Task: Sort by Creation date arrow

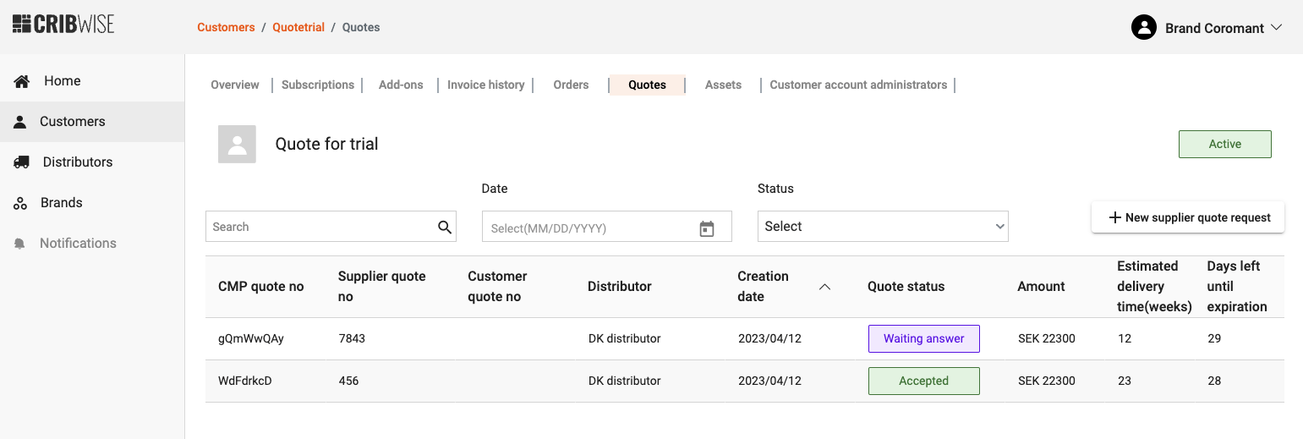Action: point(824,287)
